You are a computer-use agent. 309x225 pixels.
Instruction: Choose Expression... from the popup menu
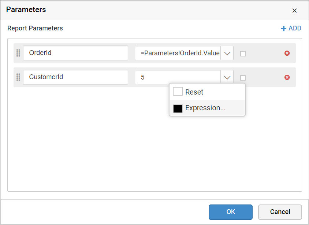[205, 108]
